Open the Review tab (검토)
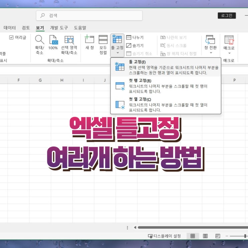This screenshot has width=248, height=248. 26,28
